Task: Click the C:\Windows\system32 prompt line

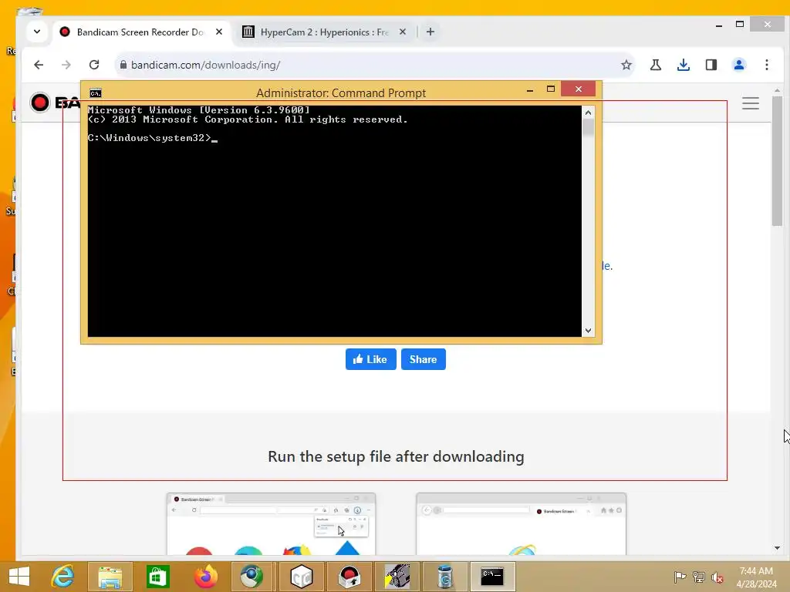Action: 153,138
